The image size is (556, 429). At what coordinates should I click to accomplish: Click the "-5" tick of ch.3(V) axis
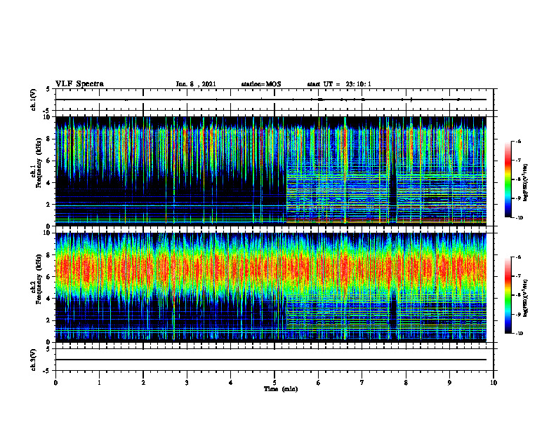pyautogui.click(x=48, y=371)
